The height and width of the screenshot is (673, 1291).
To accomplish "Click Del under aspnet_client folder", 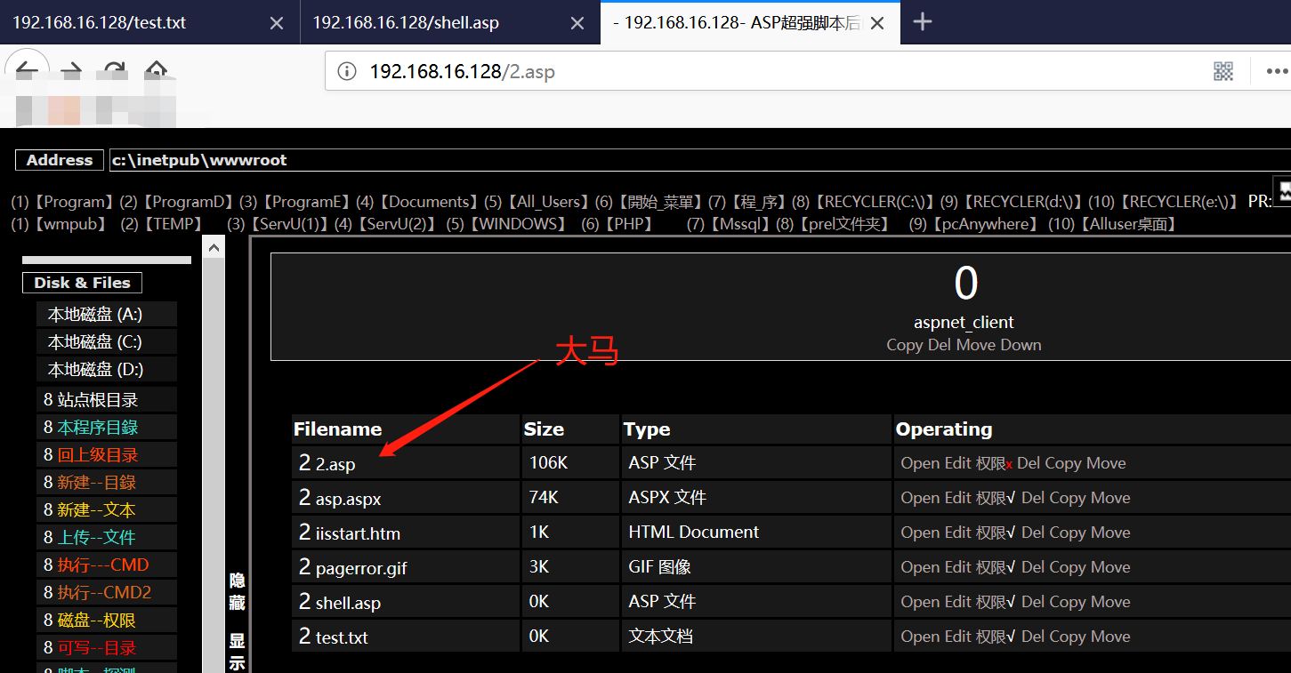I will (940, 345).
